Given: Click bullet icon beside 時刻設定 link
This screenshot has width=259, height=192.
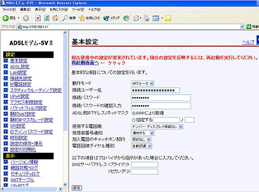Looking at the screenshot, I should pos(6,137).
